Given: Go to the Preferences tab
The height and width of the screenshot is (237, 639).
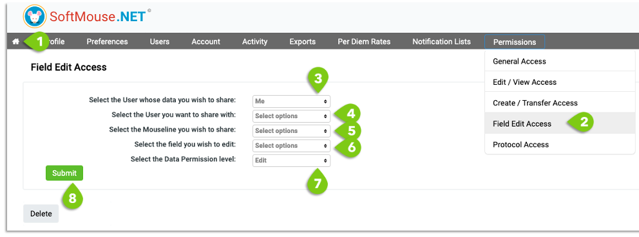Looking at the screenshot, I should point(107,42).
